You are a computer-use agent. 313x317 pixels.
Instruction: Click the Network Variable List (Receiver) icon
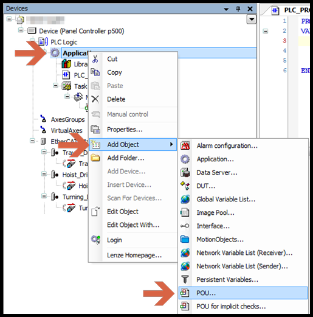(x=185, y=253)
